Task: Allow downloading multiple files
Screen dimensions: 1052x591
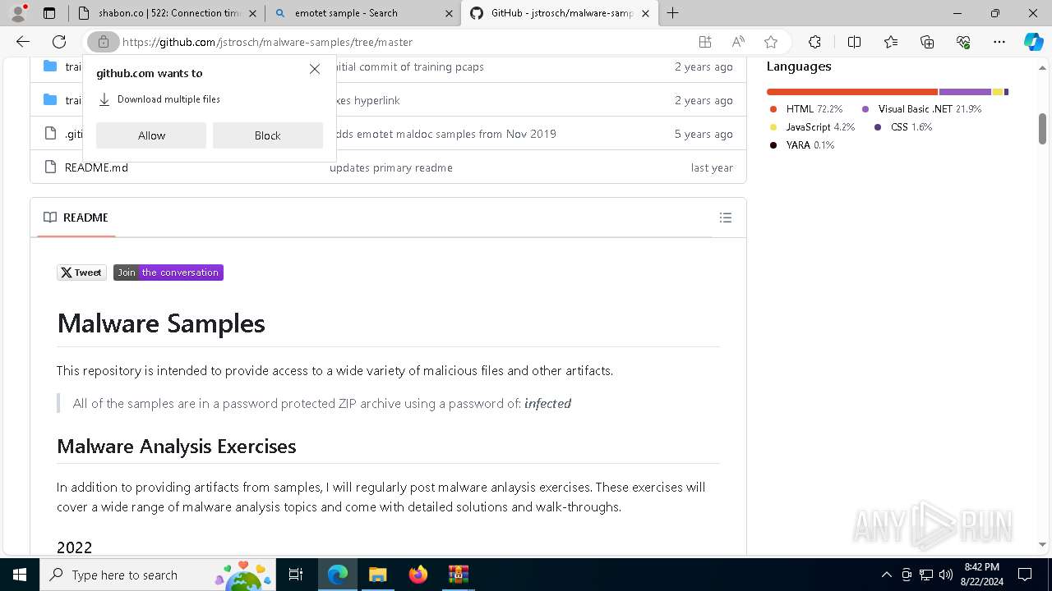Action: [x=151, y=135]
